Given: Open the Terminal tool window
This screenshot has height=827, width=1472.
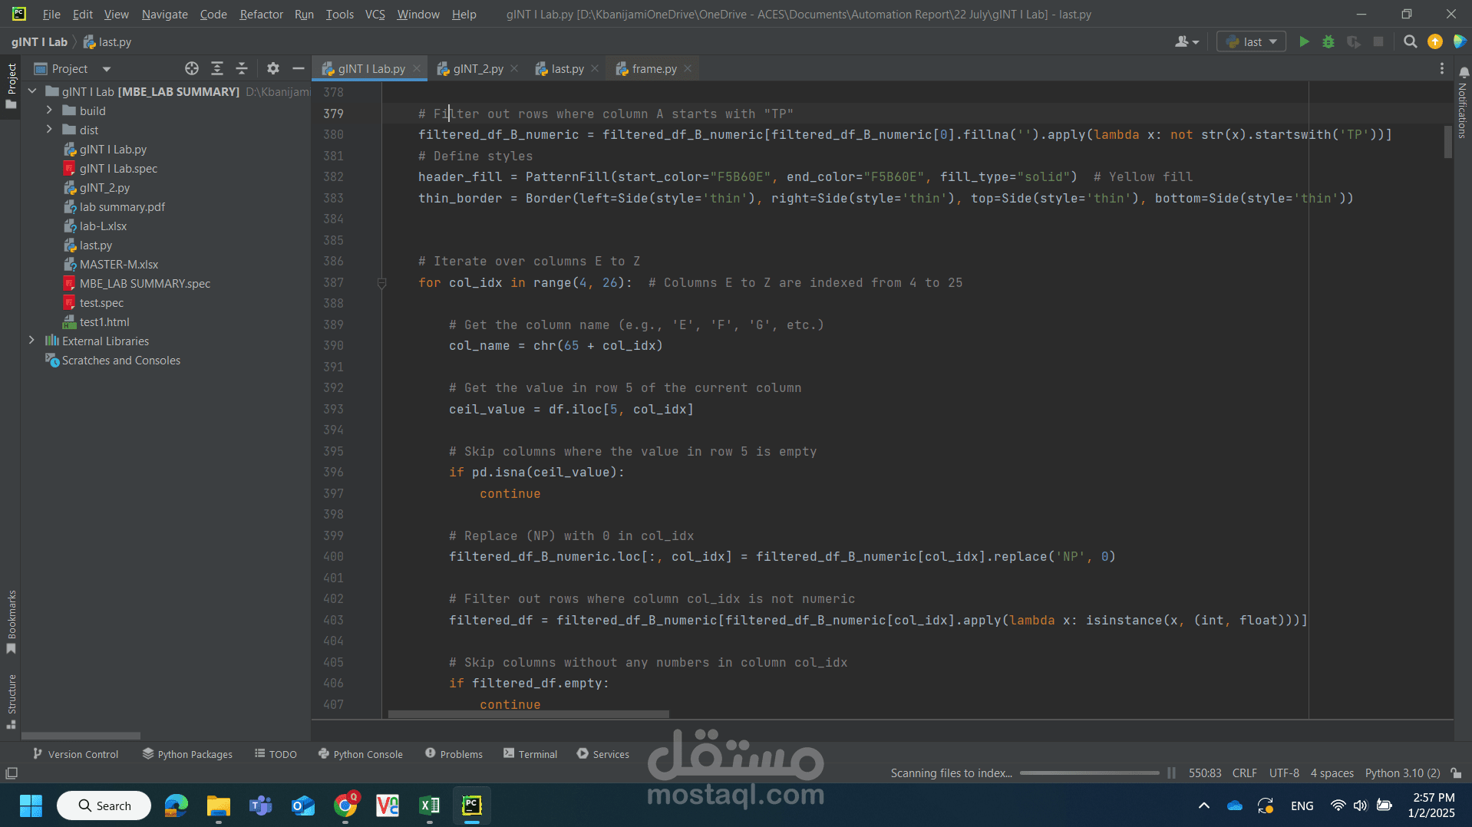Looking at the screenshot, I should click(530, 754).
